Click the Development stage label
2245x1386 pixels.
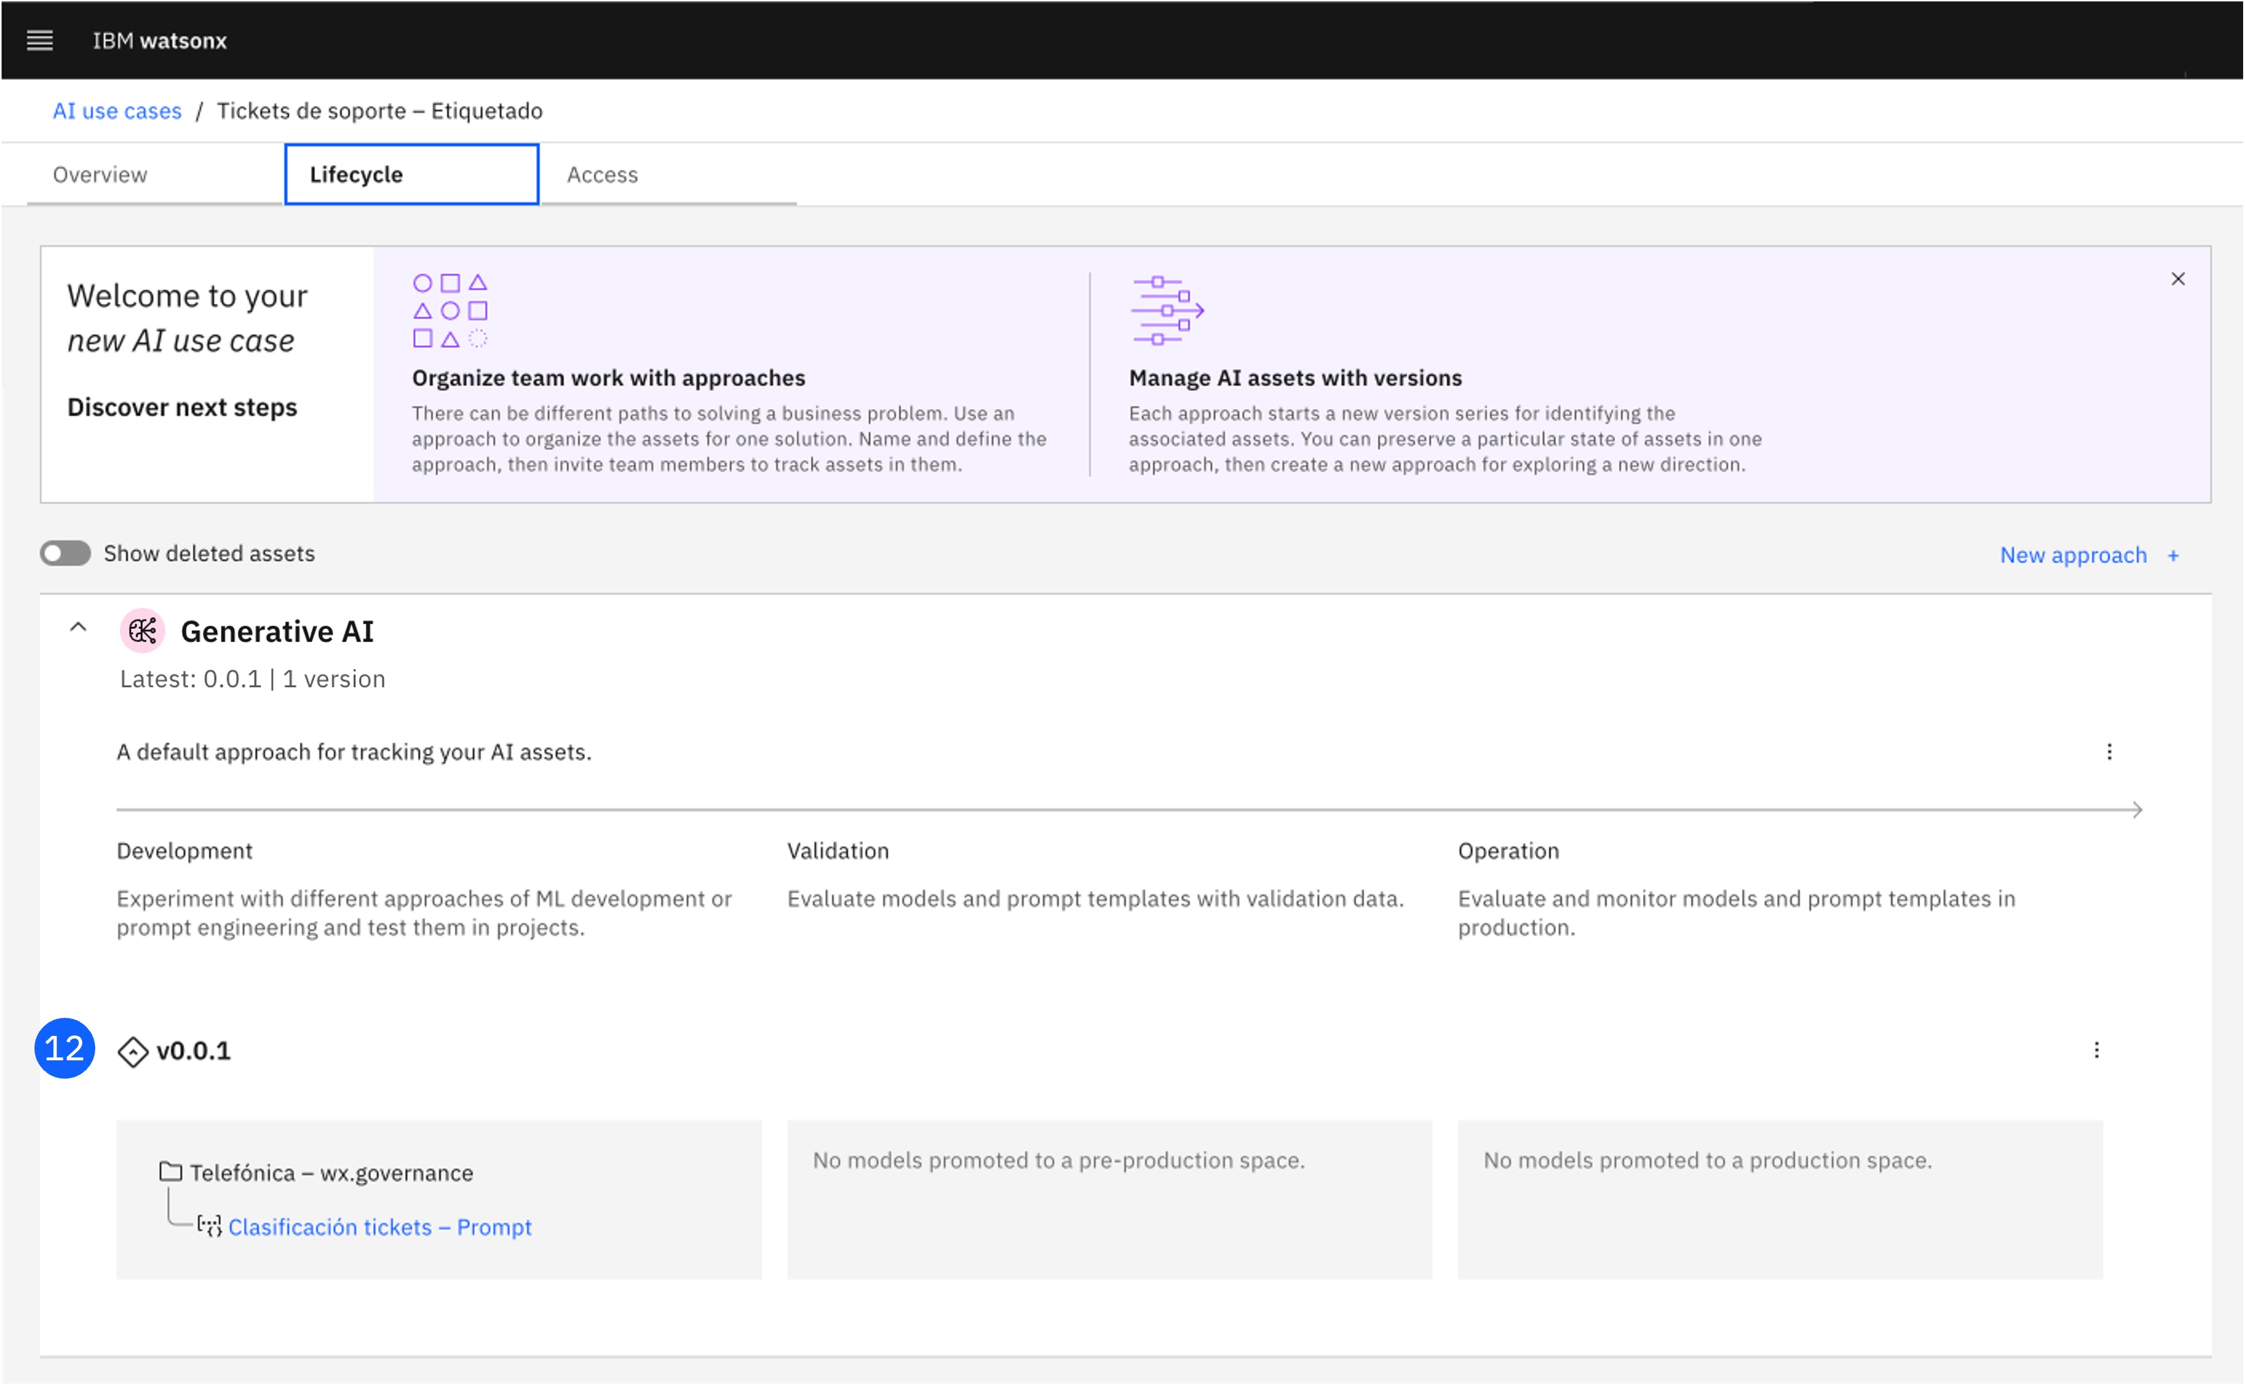(184, 851)
